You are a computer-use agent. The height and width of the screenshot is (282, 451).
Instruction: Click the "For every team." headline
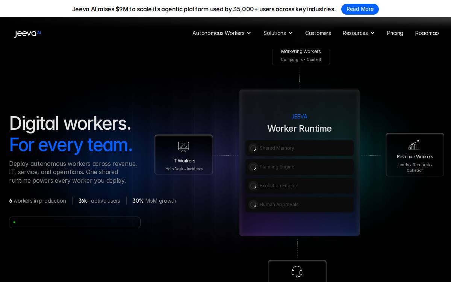[71, 145]
